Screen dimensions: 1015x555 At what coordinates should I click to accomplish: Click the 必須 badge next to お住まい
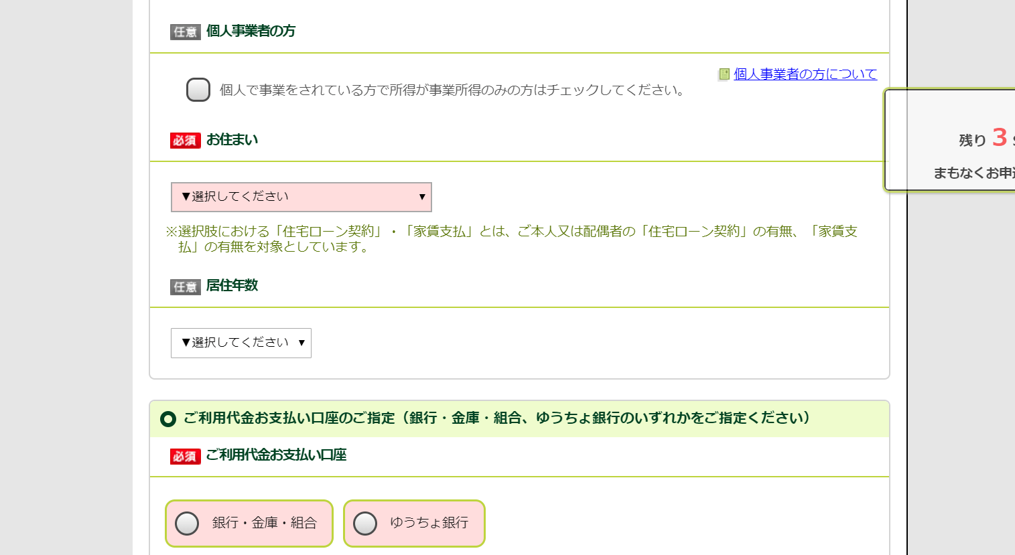point(186,141)
